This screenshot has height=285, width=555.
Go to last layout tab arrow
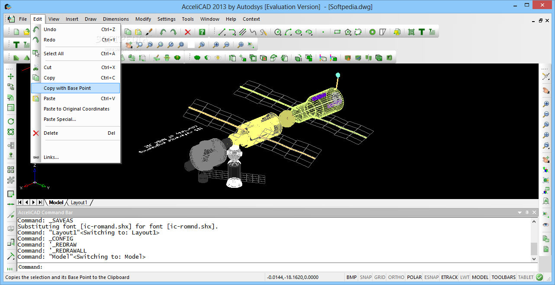tap(40, 202)
